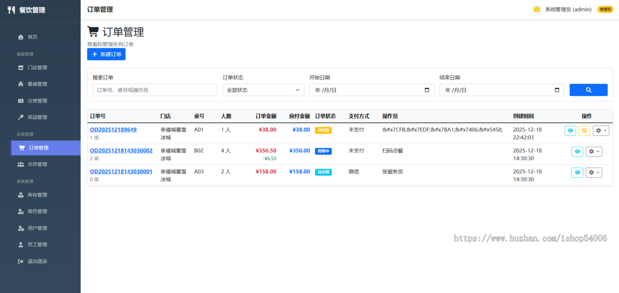The width and height of the screenshot is (619, 293).
Task: Click 系统管理员 (admin) user name
Action: click(x=568, y=9)
